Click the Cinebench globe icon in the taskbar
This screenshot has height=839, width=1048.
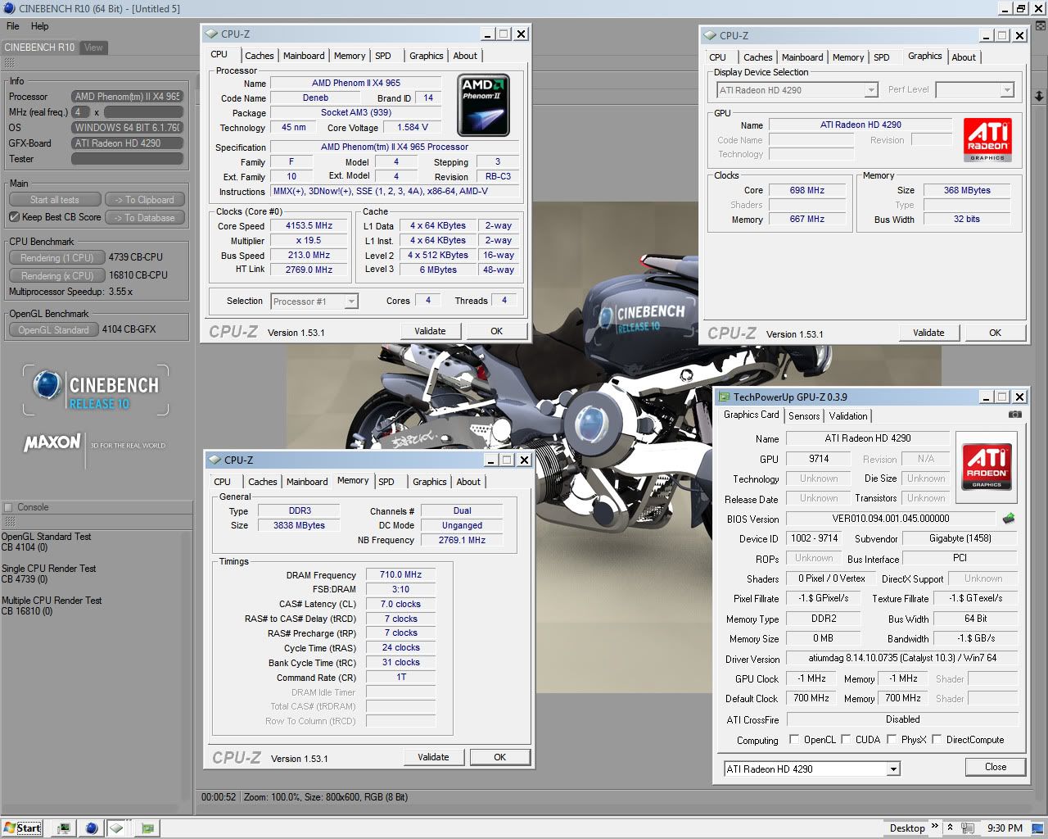[91, 828]
